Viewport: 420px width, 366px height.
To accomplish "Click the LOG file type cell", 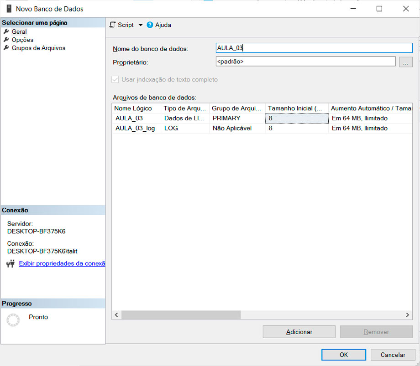I will click(185, 129).
